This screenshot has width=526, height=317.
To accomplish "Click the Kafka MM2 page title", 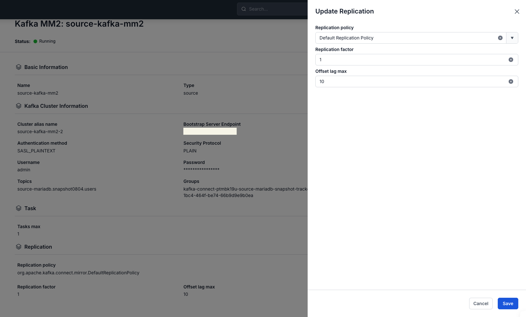I will (79, 24).
